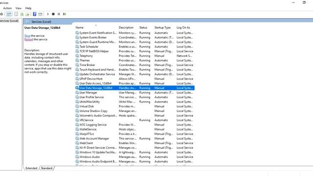Click the Start Service play icon
Viewport: 313px width, 176px height.
coord(48,14)
